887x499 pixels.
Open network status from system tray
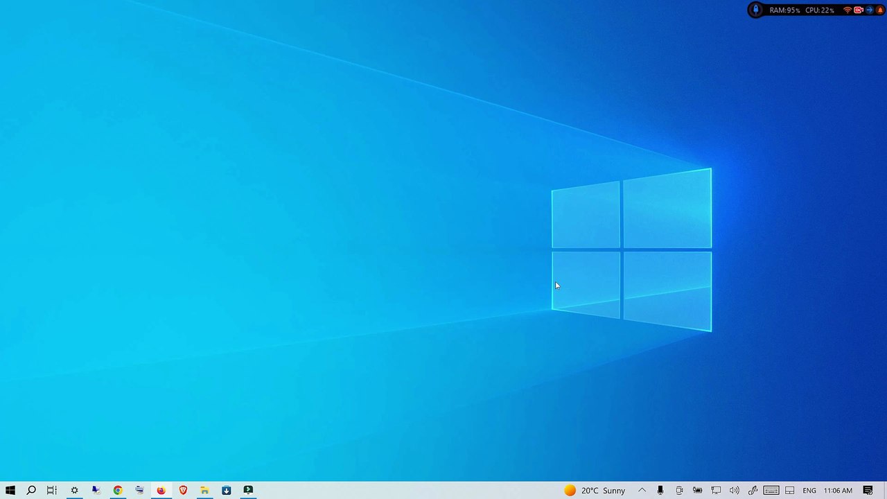pyautogui.click(x=716, y=491)
